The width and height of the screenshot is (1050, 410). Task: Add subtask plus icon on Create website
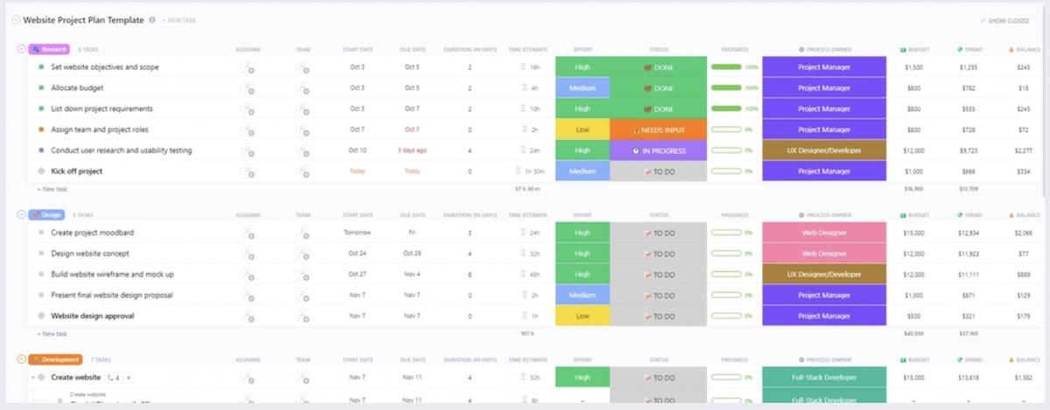tap(128, 378)
